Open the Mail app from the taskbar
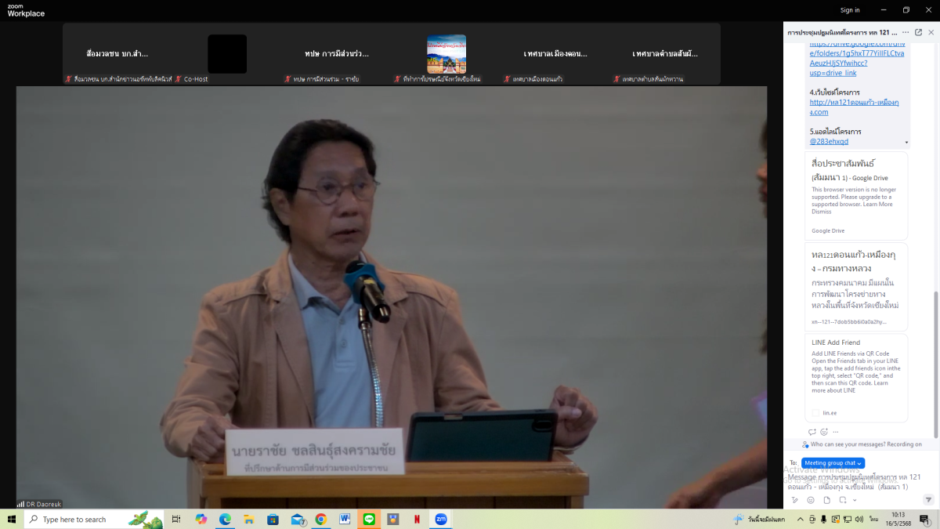This screenshot has height=529, width=940. tap(297, 519)
